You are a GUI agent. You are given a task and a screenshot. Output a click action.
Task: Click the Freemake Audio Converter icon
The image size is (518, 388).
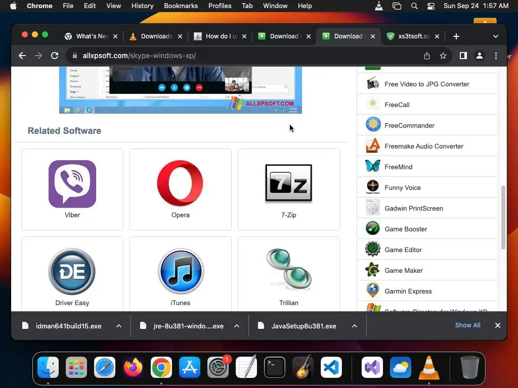(x=373, y=146)
